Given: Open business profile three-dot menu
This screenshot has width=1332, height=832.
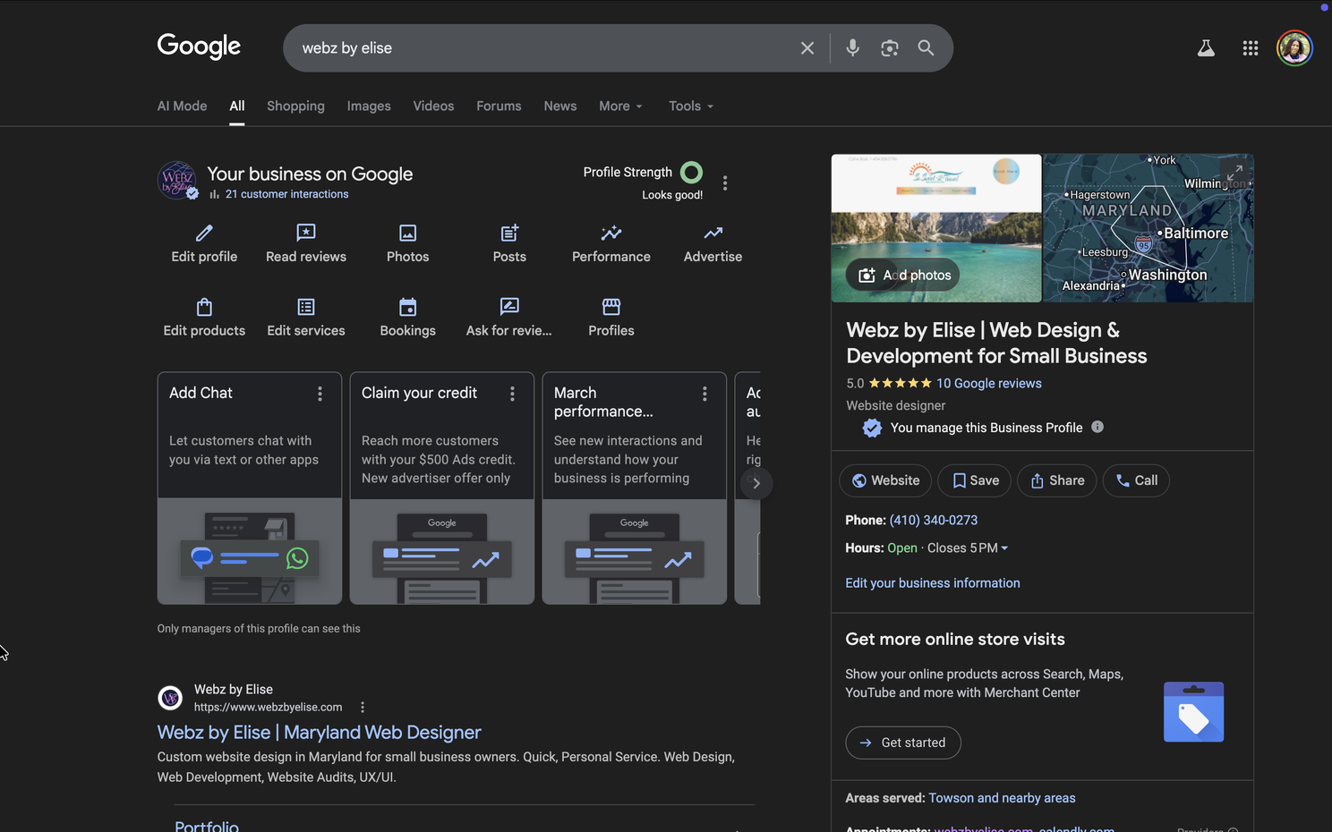Looking at the screenshot, I should (725, 183).
